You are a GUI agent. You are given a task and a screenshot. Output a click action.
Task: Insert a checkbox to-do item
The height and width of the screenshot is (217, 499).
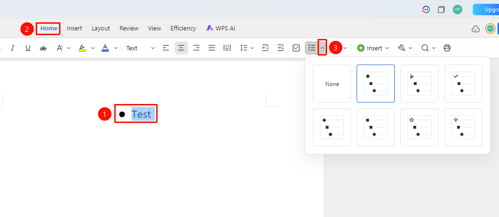[296, 48]
